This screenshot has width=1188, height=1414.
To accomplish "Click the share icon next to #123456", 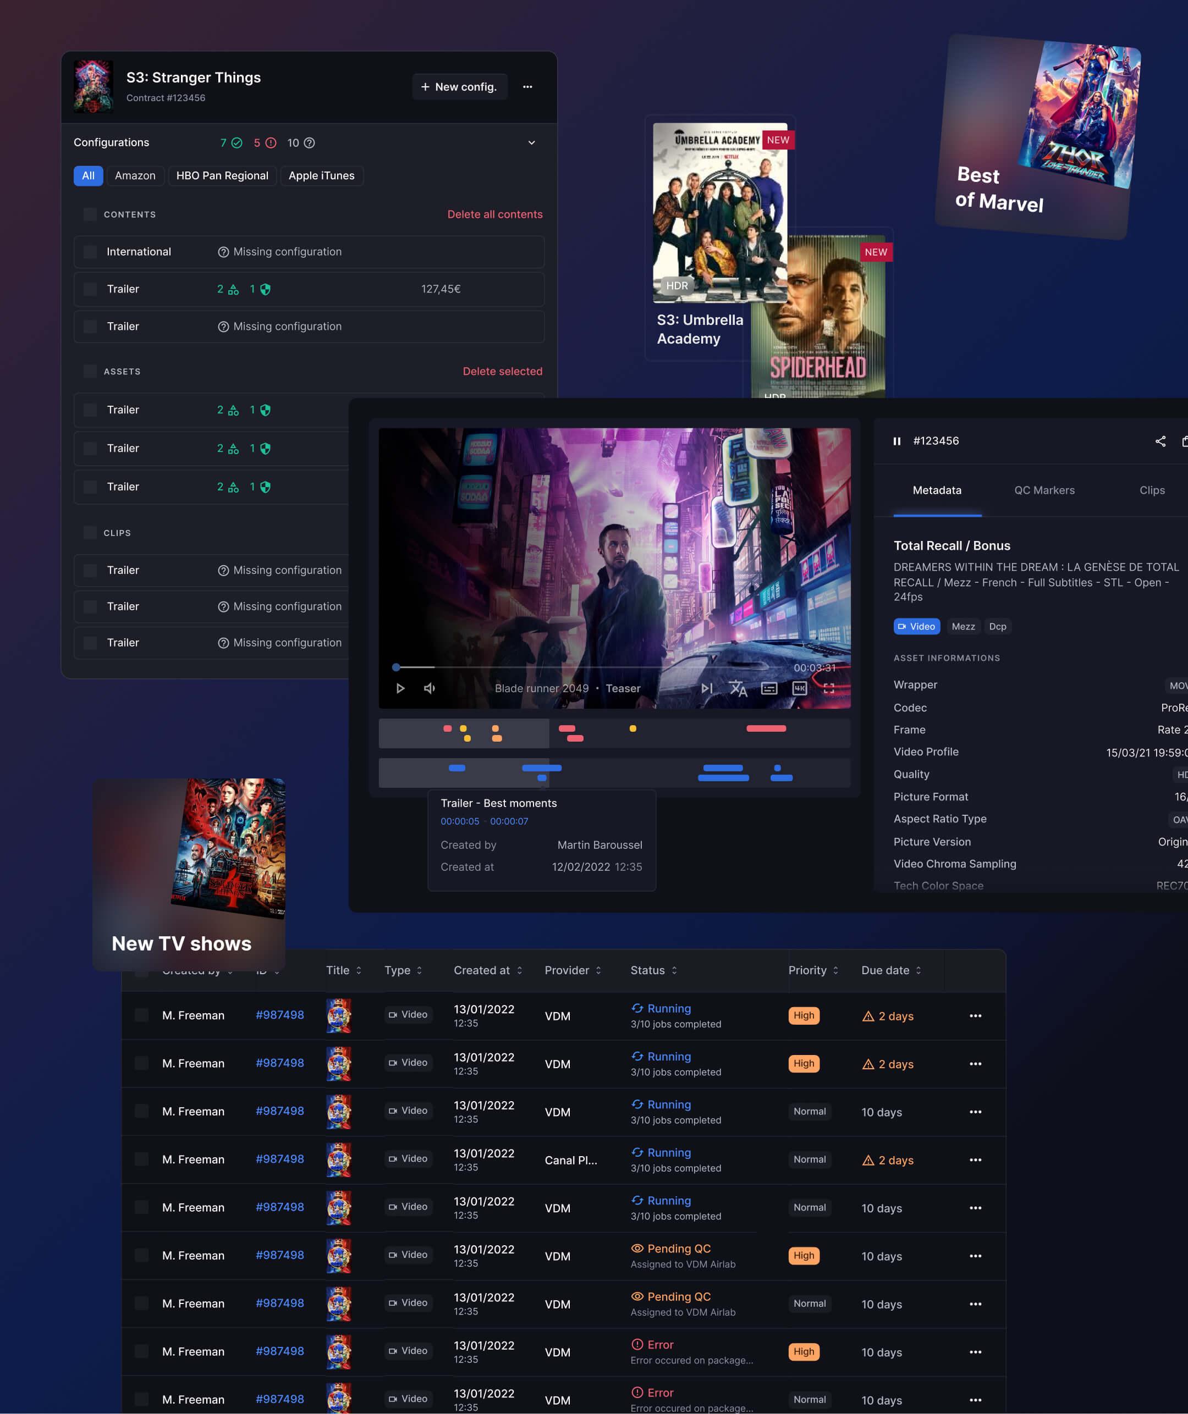I will (1160, 441).
